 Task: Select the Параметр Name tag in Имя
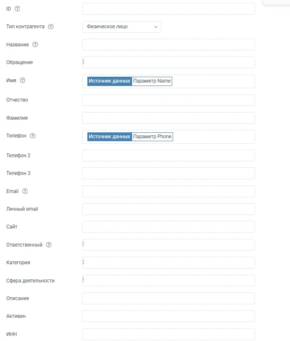pos(152,81)
